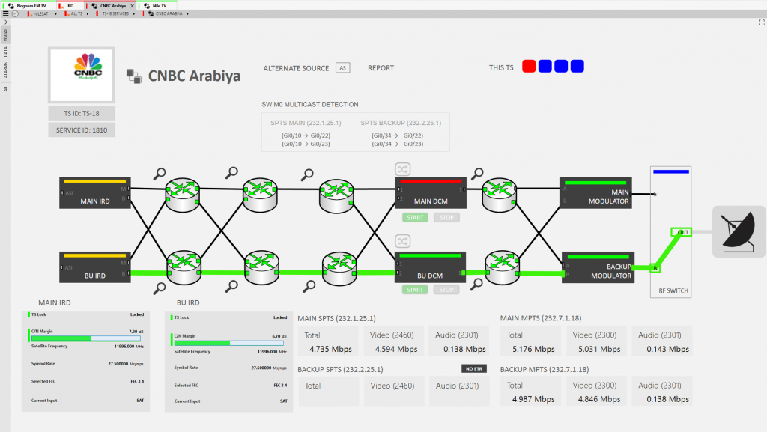Select router between BU DCM and BACKUP MODULATOR
767x432 pixels.
(503, 267)
